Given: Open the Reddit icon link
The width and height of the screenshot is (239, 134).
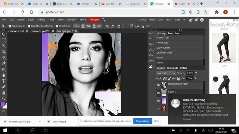Looking at the screenshot, I should 191,20.
